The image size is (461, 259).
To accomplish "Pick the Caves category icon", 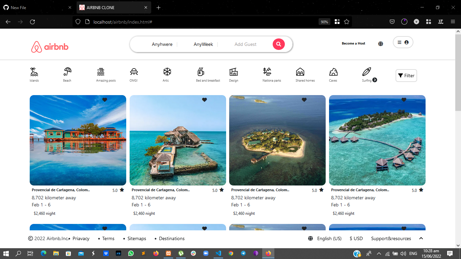I will 333,72.
